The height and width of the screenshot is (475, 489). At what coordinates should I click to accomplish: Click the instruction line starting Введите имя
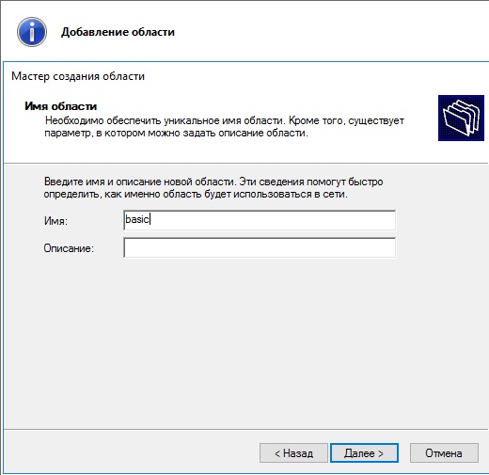point(213,182)
